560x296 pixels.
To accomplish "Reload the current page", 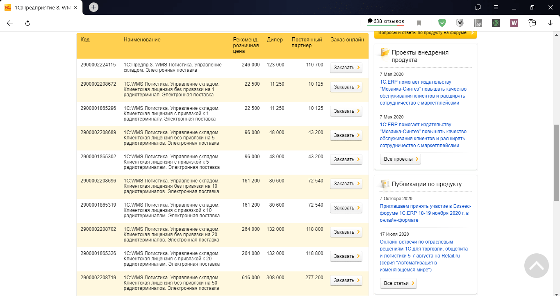I will coord(28,23).
